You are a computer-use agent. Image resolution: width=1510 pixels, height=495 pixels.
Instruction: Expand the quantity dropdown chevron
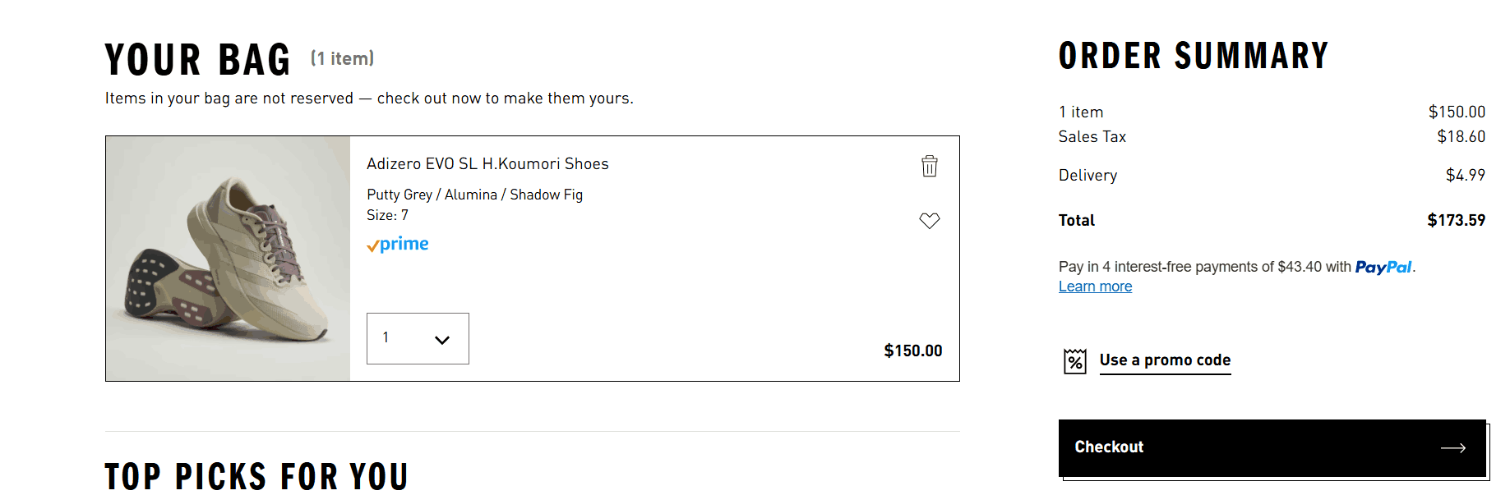442,339
